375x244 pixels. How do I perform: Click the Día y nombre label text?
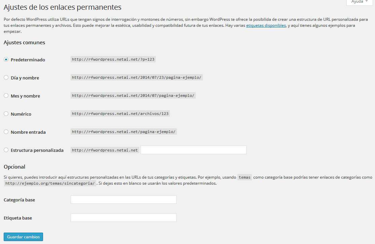[25, 78]
